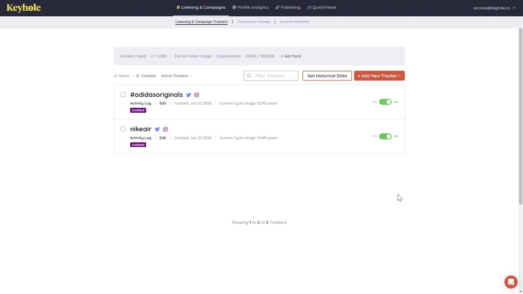Viewport: 523px width, 294px height.
Task: Click '23,841 / 100,000' data usage text
Action: 260,56
